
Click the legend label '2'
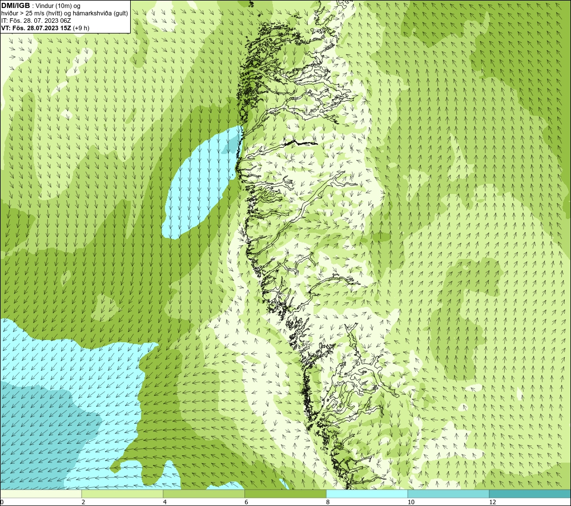[x=83, y=502]
